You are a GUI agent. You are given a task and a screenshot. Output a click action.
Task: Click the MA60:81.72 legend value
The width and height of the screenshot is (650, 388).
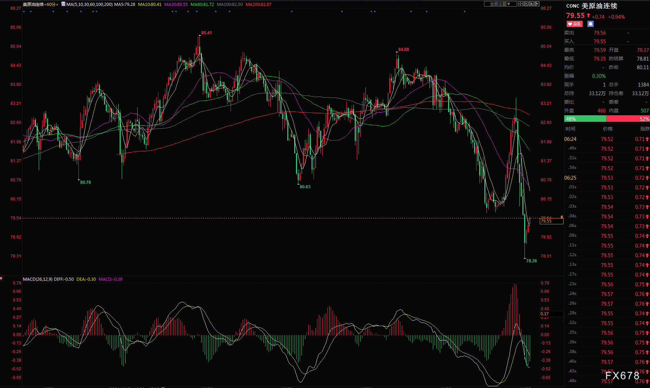point(202,4)
